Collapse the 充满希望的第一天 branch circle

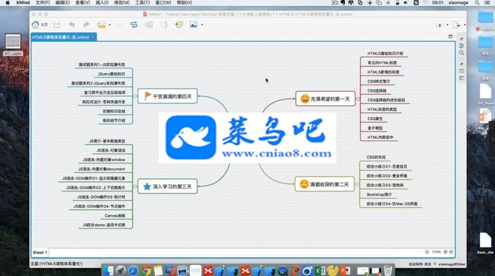[358, 99]
